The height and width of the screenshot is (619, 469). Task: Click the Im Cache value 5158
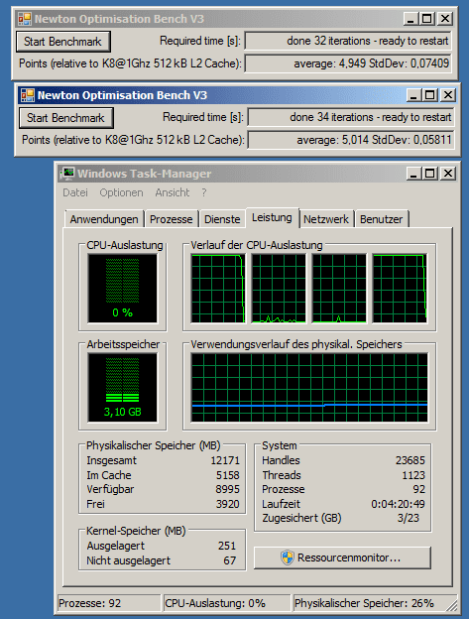tap(228, 475)
